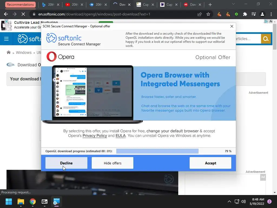Close the Bing 20th tab

point(58,5)
